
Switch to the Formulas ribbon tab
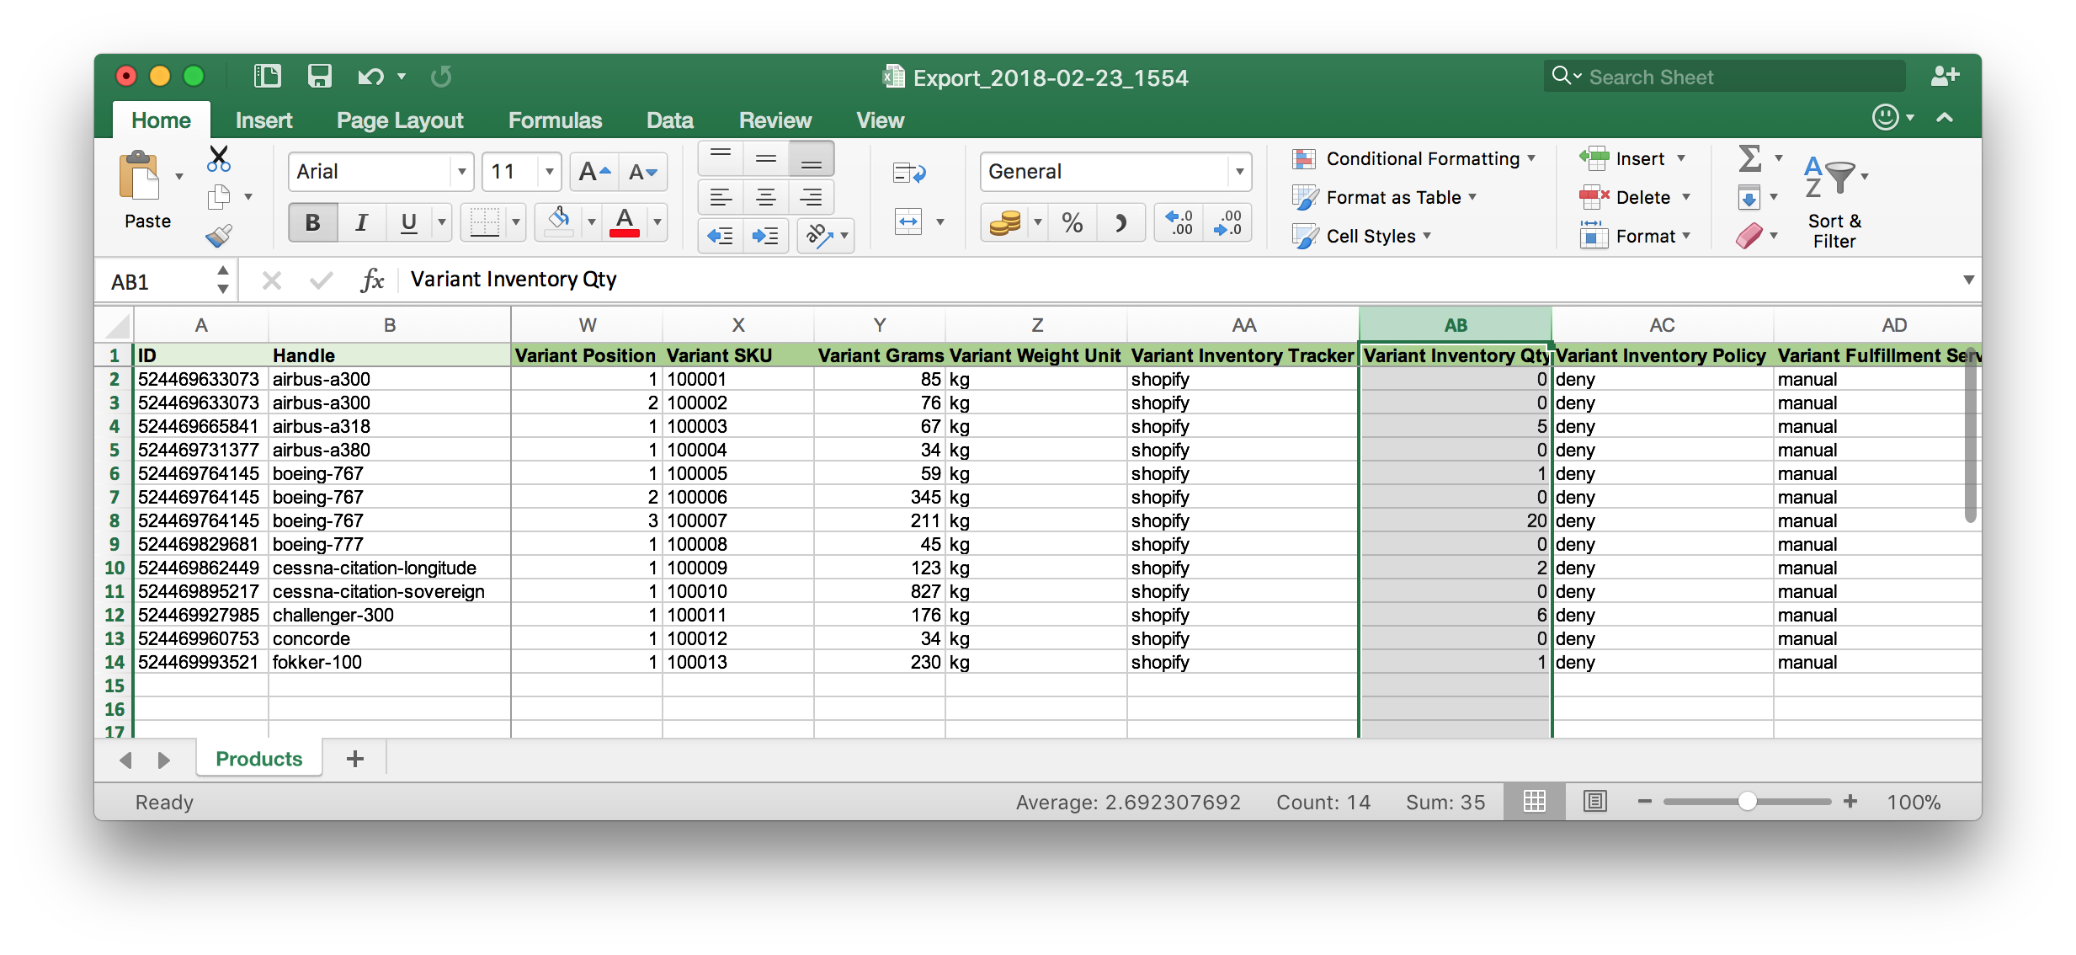point(555,120)
